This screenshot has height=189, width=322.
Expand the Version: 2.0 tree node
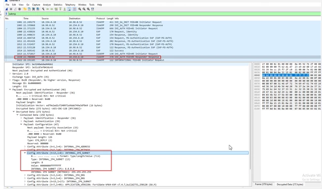[x=10, y=74]
